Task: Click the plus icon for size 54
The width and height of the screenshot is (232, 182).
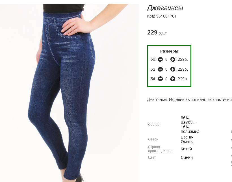Action: [173, 79]
